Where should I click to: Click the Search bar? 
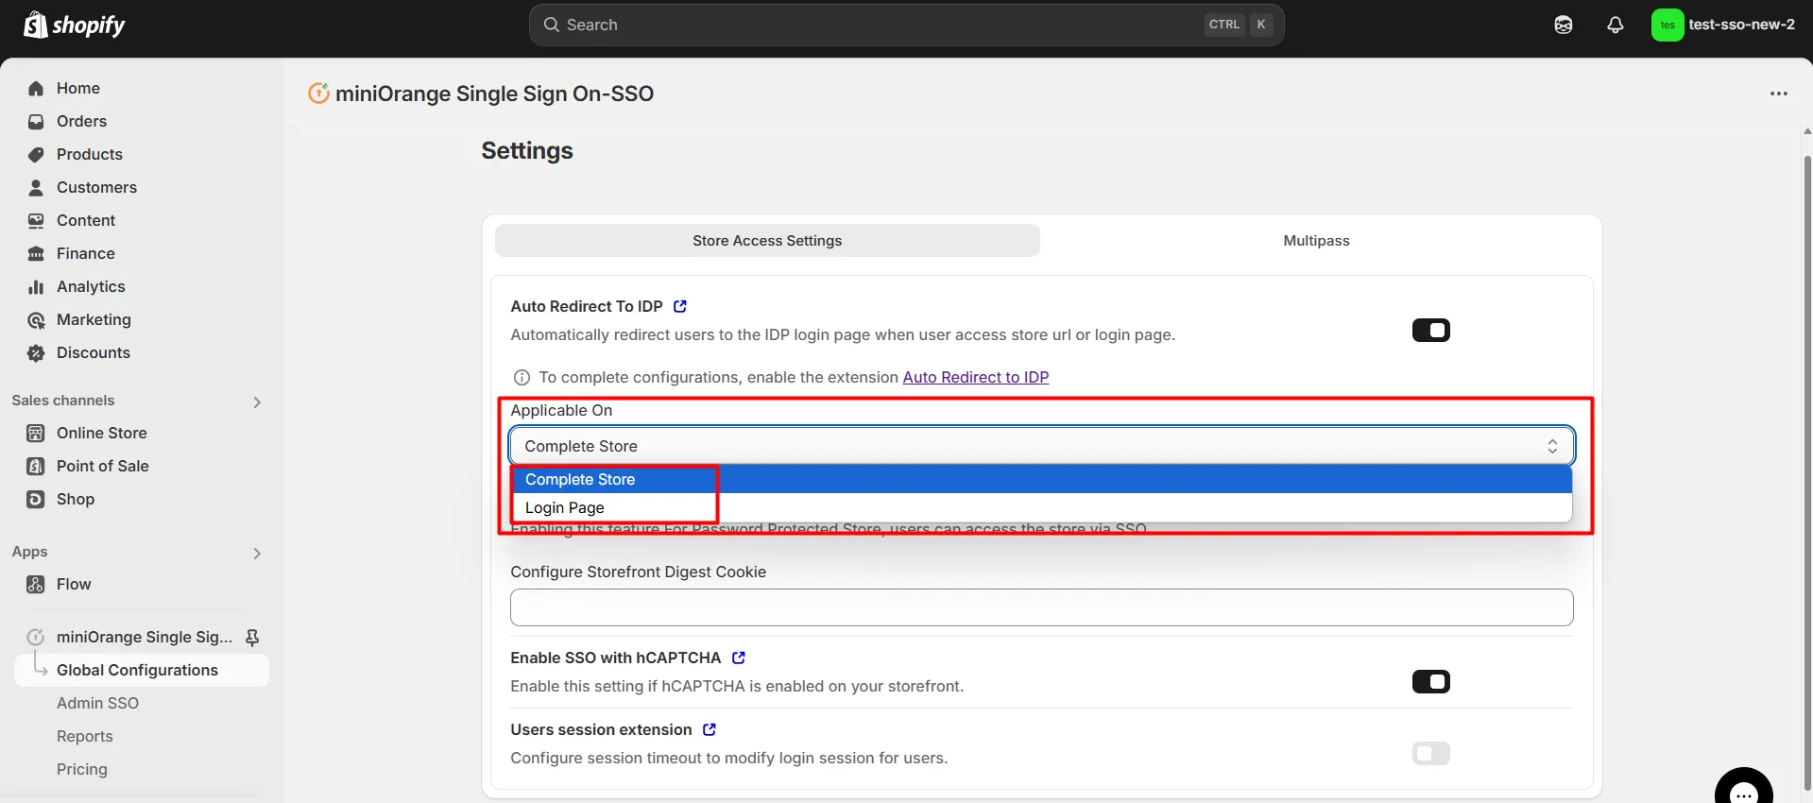(x=906, y=25)
